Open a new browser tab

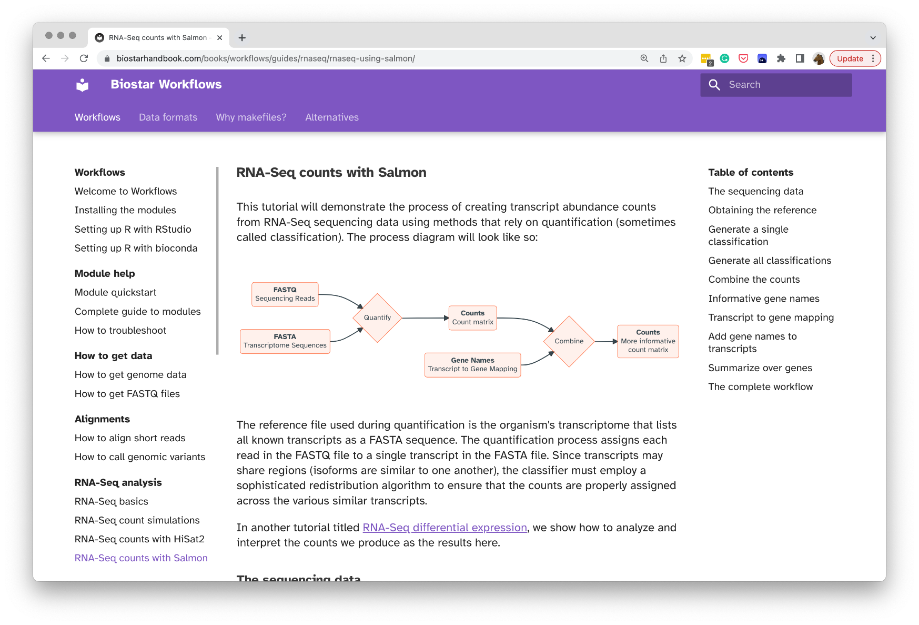[x=242, y=38]
